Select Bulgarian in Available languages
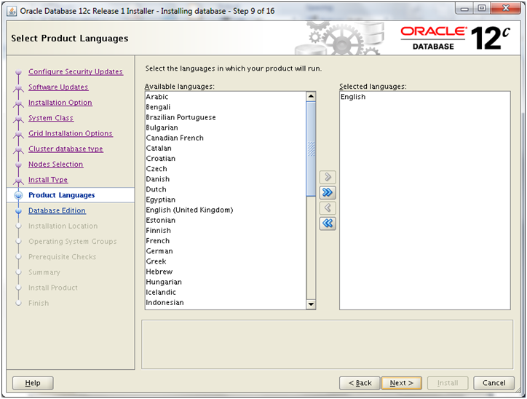 [x=226, y=127]
